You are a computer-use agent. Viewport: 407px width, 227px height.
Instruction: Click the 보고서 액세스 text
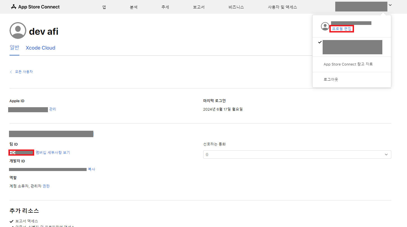point(27,221)
